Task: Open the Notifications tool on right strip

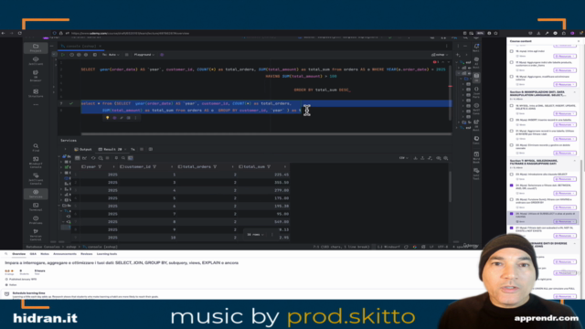Action: tap(476, 48)
